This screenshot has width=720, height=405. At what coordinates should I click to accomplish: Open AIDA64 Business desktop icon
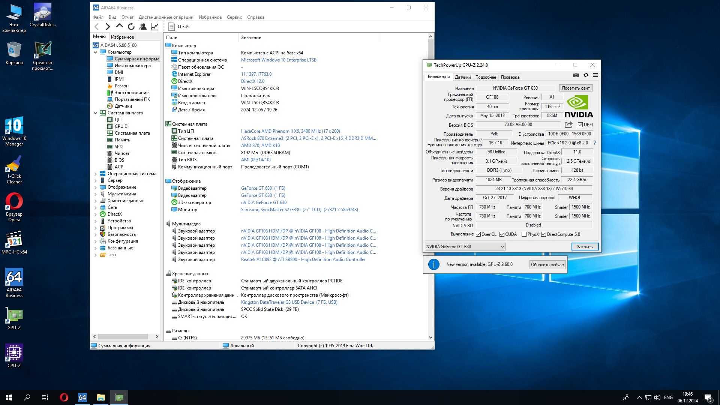click(x=14, y=283)
